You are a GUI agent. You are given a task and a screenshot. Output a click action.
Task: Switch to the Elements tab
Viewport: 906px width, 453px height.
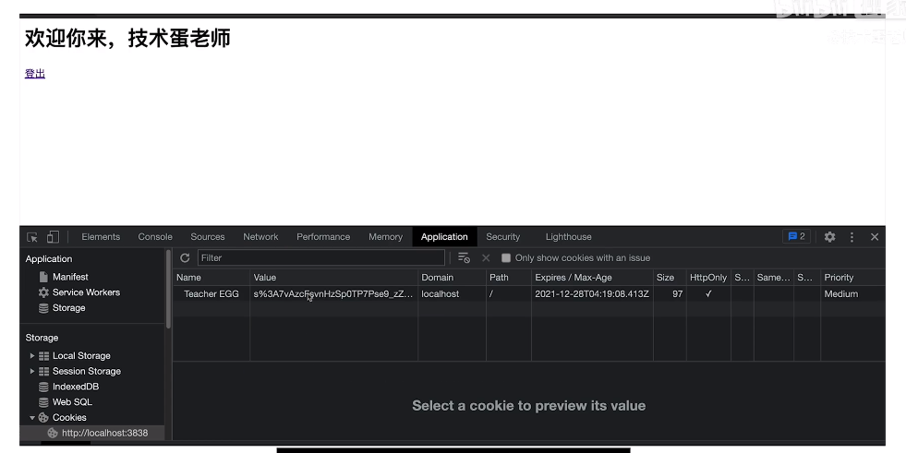(101, 236)
